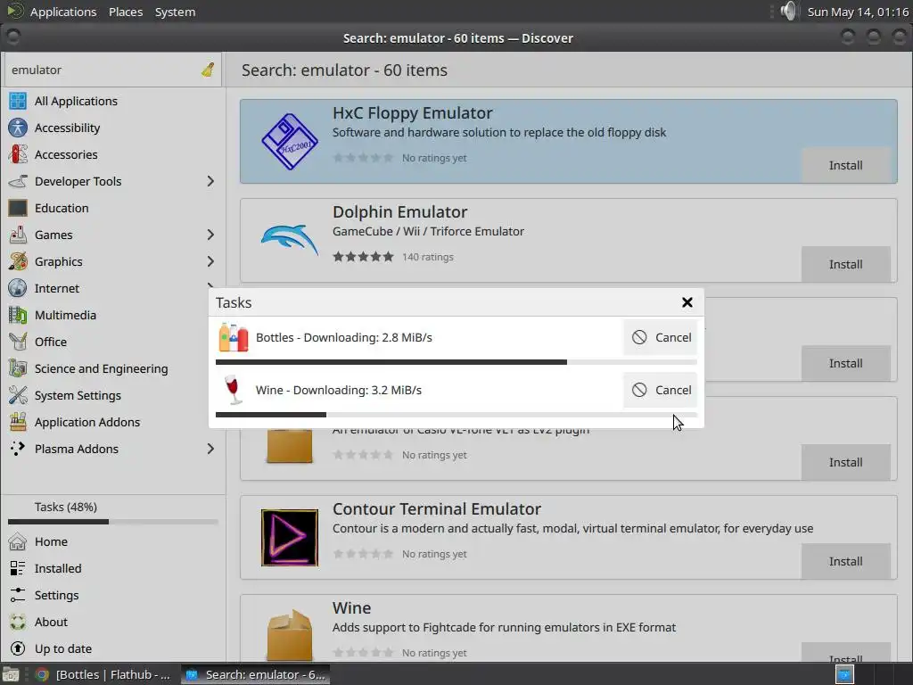Clear the search with the broom icon
The height and width of the screenshot is (685, 913).
click(208, 70)
